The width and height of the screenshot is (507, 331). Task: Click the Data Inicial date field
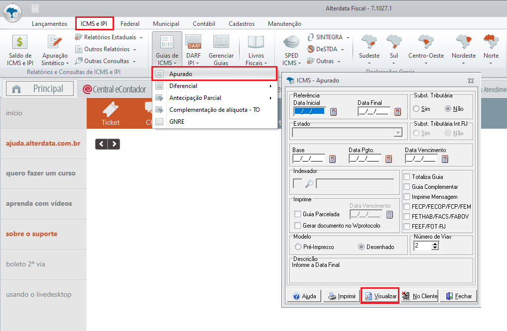pos(309,111)
